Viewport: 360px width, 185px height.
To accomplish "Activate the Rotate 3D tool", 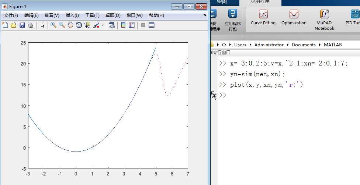I will (79, 25).
